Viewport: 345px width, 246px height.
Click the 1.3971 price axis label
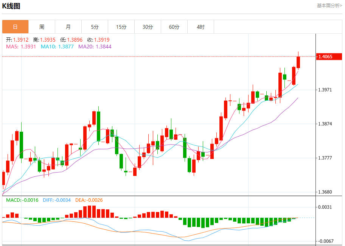click(x=325, y=90)
